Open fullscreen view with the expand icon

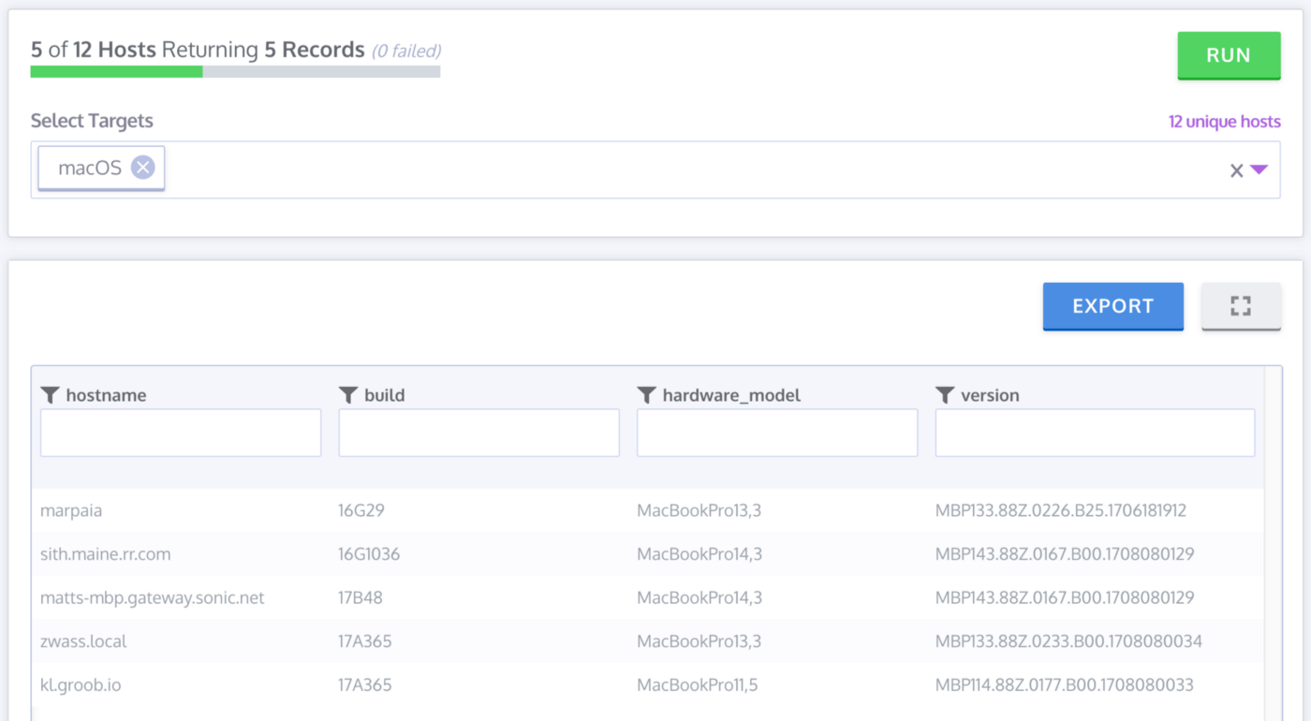pyautogui.click(x=1241, y=305)
